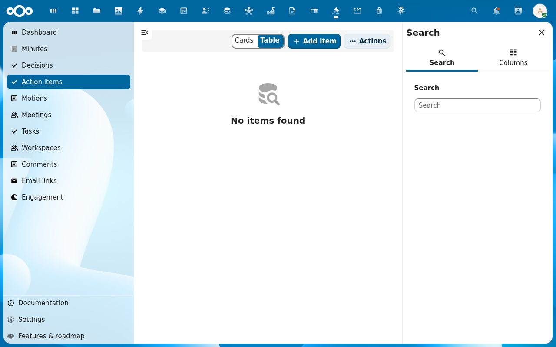Open the graduation cap app
The width and height of the screenshot is (556, 347).
162,11
